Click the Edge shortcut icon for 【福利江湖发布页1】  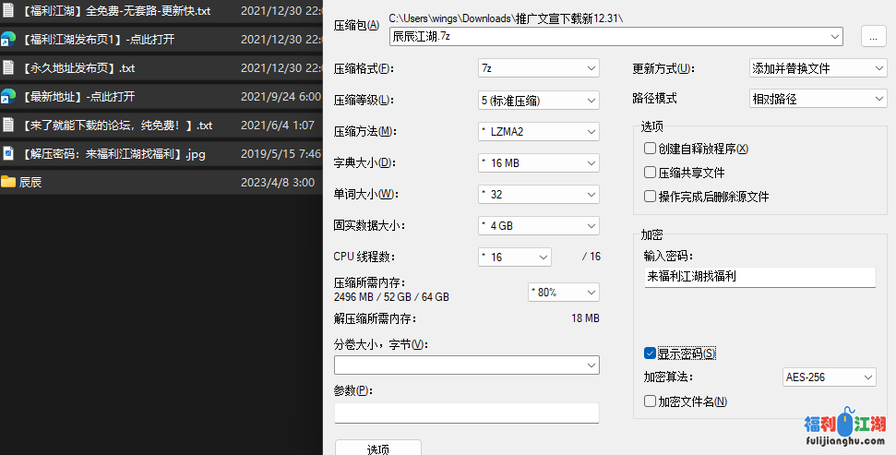click(x=8, y=40)
